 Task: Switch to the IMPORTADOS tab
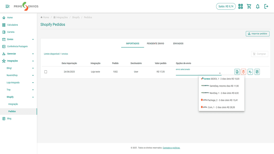[133, 44]
